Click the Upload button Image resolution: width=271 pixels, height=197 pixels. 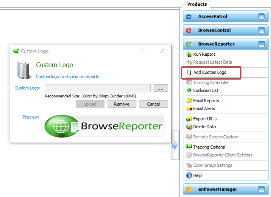(x=90, y=104)
